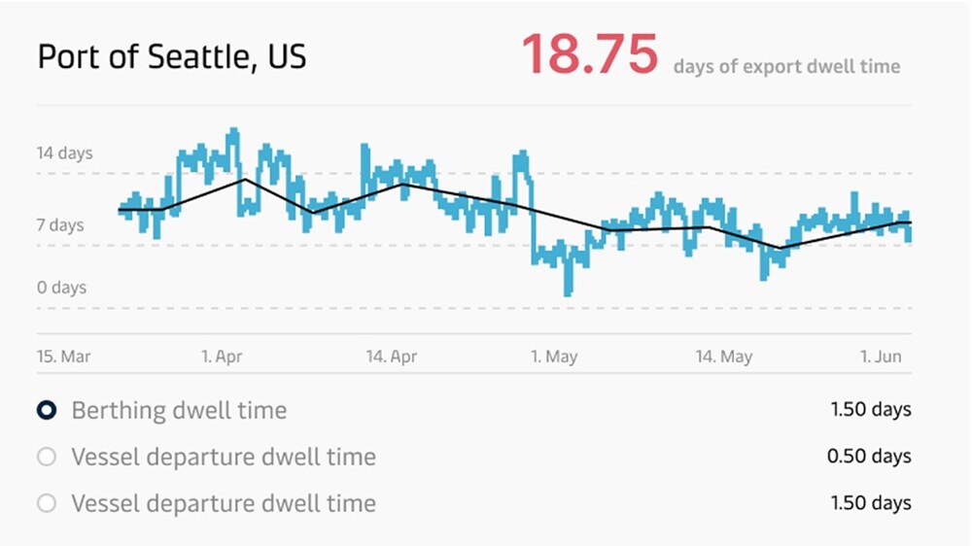
Task: Click the days of export dwell time caption
Action: coord(786,67)
